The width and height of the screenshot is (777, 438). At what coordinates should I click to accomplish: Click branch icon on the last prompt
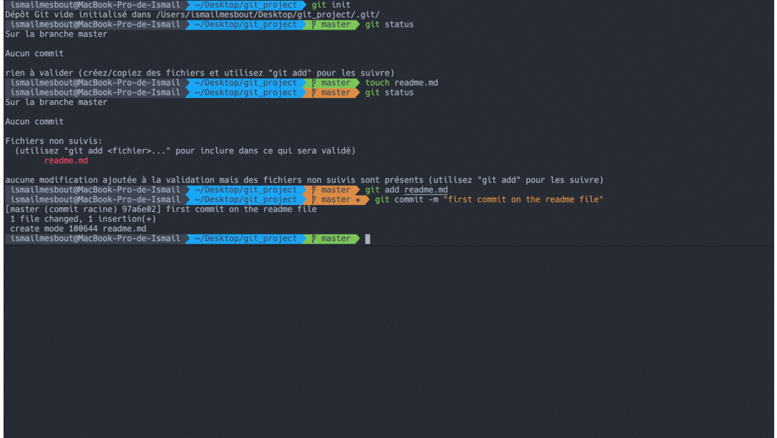314,238
